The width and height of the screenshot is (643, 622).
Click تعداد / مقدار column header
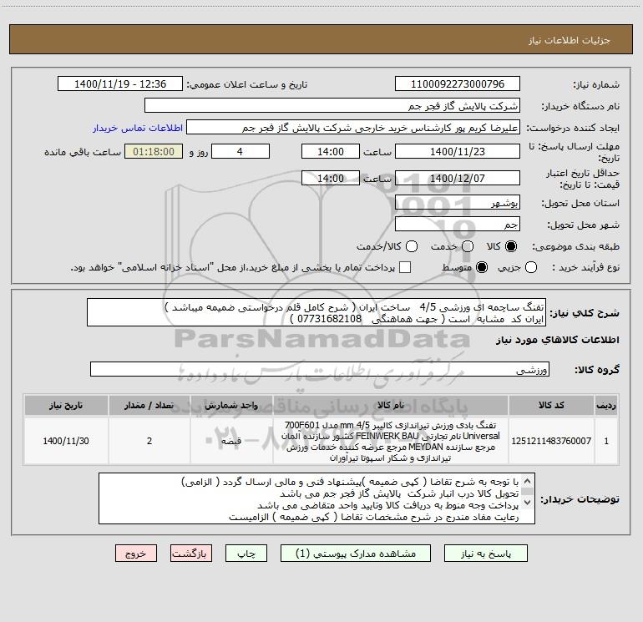149,405
